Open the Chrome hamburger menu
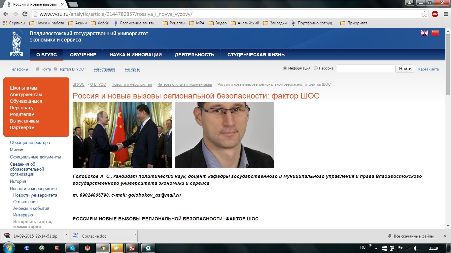This screenshot has width=451, height=253. point(444,14)
